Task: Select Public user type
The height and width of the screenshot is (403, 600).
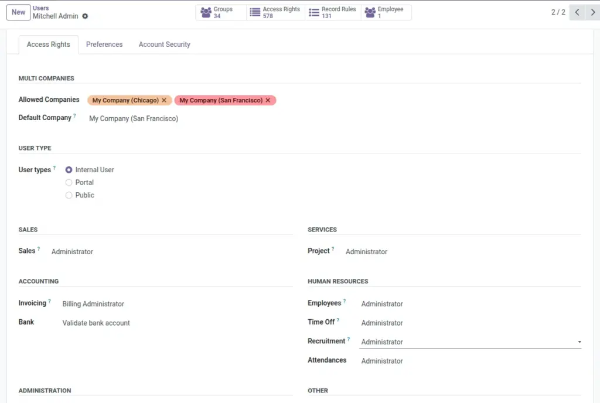Action: point(69,195)
